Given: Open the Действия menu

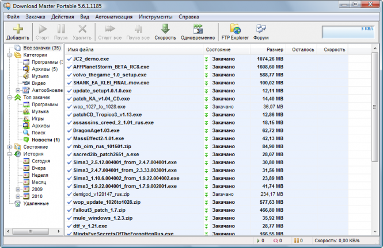Looking at the screenshot, I should click(x=63, y=17).
